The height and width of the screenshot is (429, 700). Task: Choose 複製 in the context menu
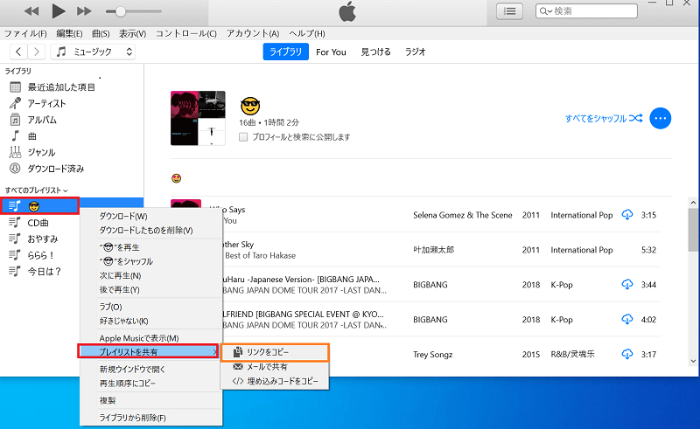tap(150, 400)
